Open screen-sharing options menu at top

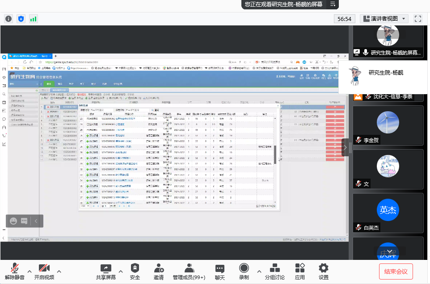(333, 4)
